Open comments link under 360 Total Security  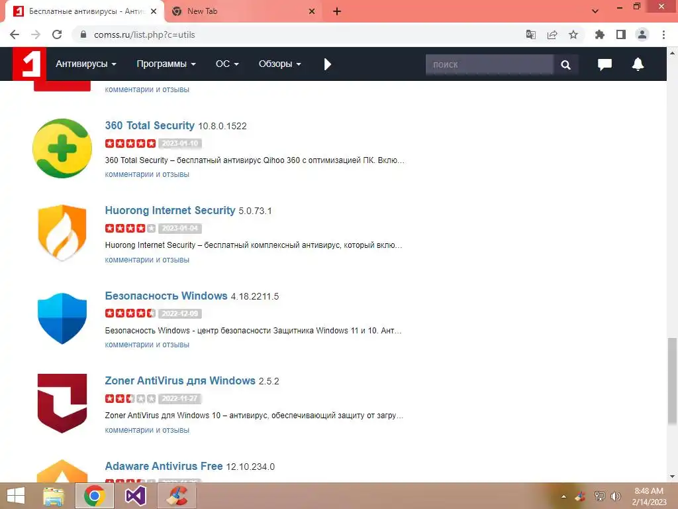point(147,174)
